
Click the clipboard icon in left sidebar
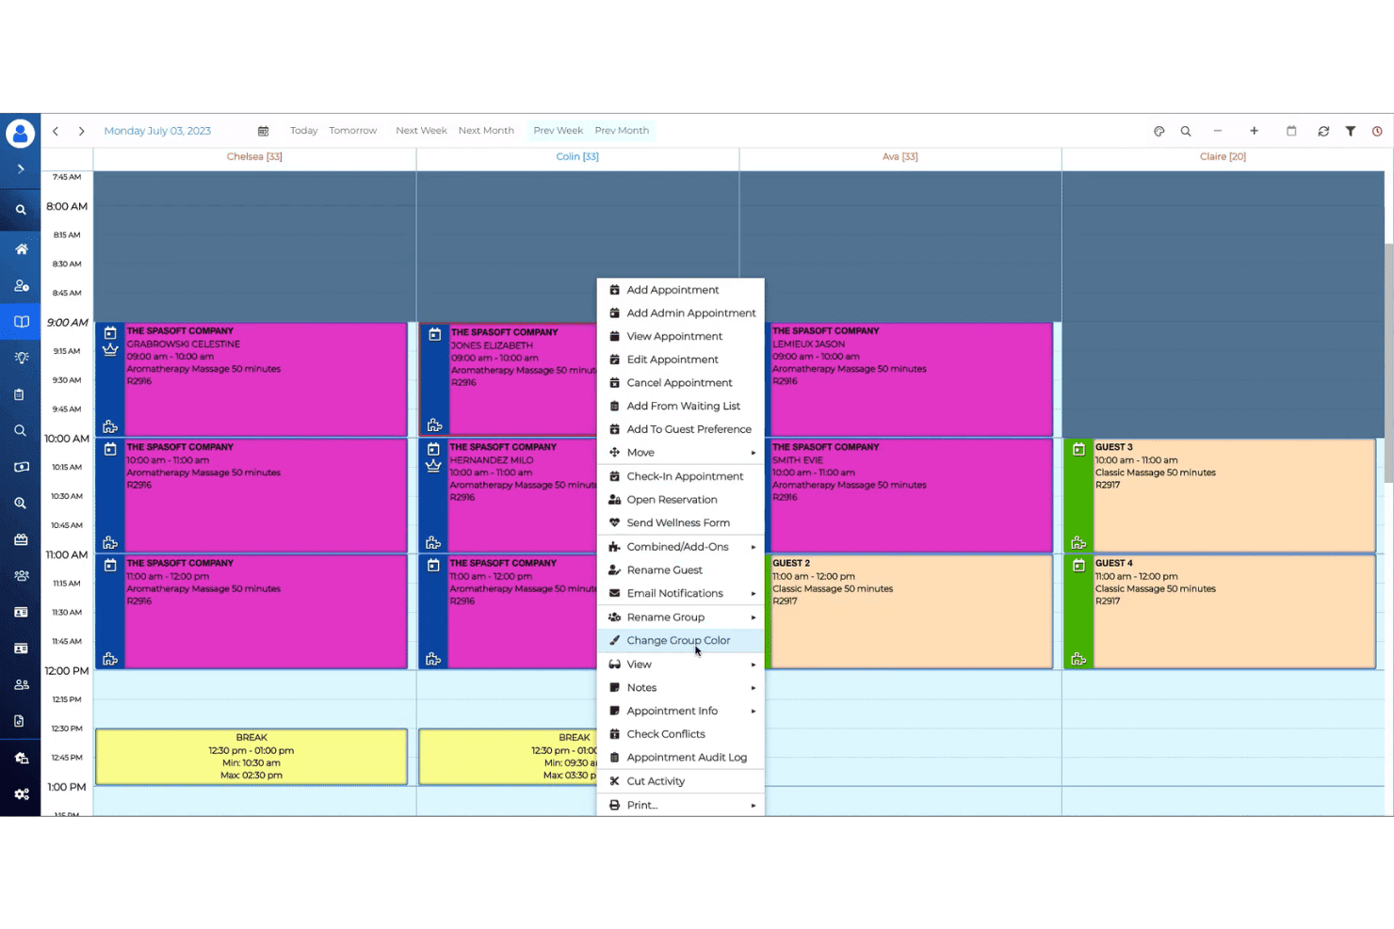pos(20,394)
